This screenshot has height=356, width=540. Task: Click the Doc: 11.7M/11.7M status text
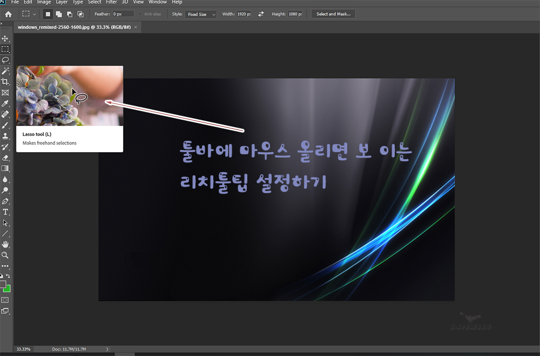tap(69, 349)
